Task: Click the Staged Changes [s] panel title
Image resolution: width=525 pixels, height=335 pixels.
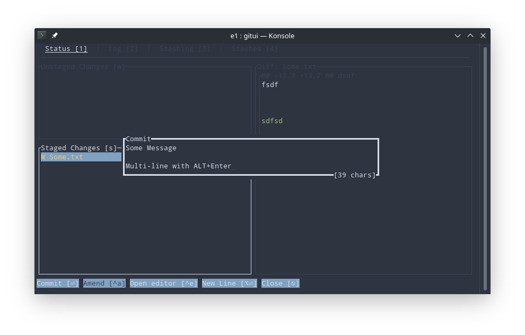Action: pos(78,148)
